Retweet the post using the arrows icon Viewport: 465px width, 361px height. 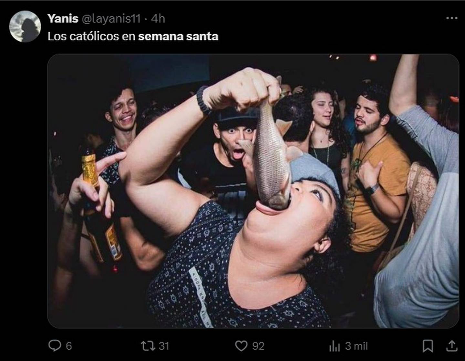click(148, 346)
